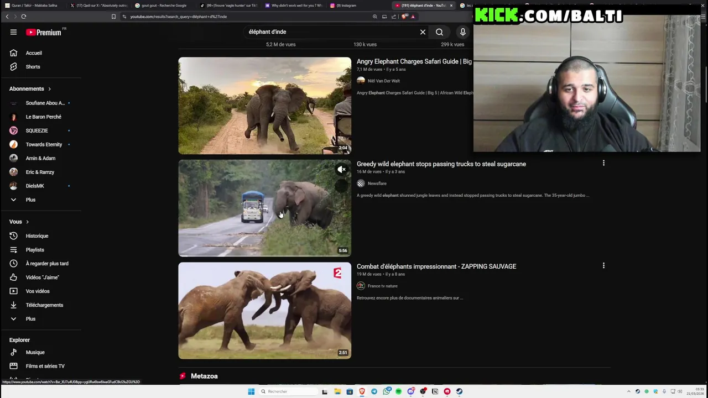This screenshot has width=708, height=398.
Task: Open the Greedy wild elephant video title
Action: click(x=441, y=164)
